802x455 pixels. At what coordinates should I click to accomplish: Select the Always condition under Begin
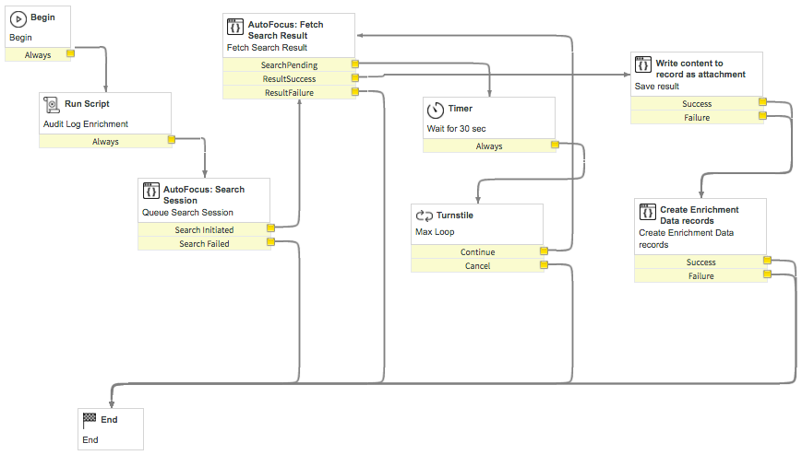pos(38,54)
